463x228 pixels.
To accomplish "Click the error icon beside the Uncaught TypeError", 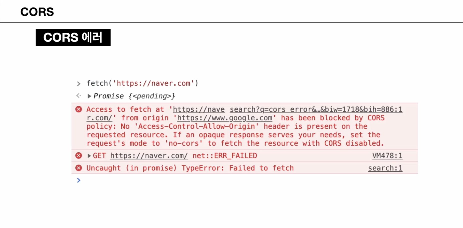I will (x=79, y=168).
